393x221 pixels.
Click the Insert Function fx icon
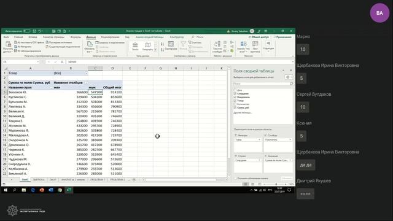pos(62,61)
